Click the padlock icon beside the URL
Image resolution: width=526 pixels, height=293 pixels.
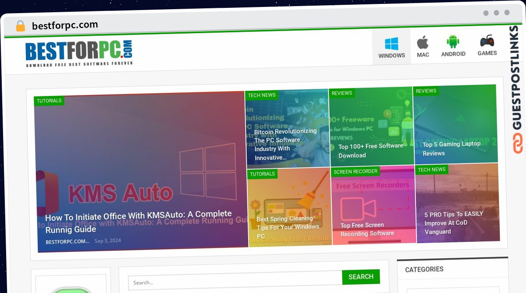(20, 26)
